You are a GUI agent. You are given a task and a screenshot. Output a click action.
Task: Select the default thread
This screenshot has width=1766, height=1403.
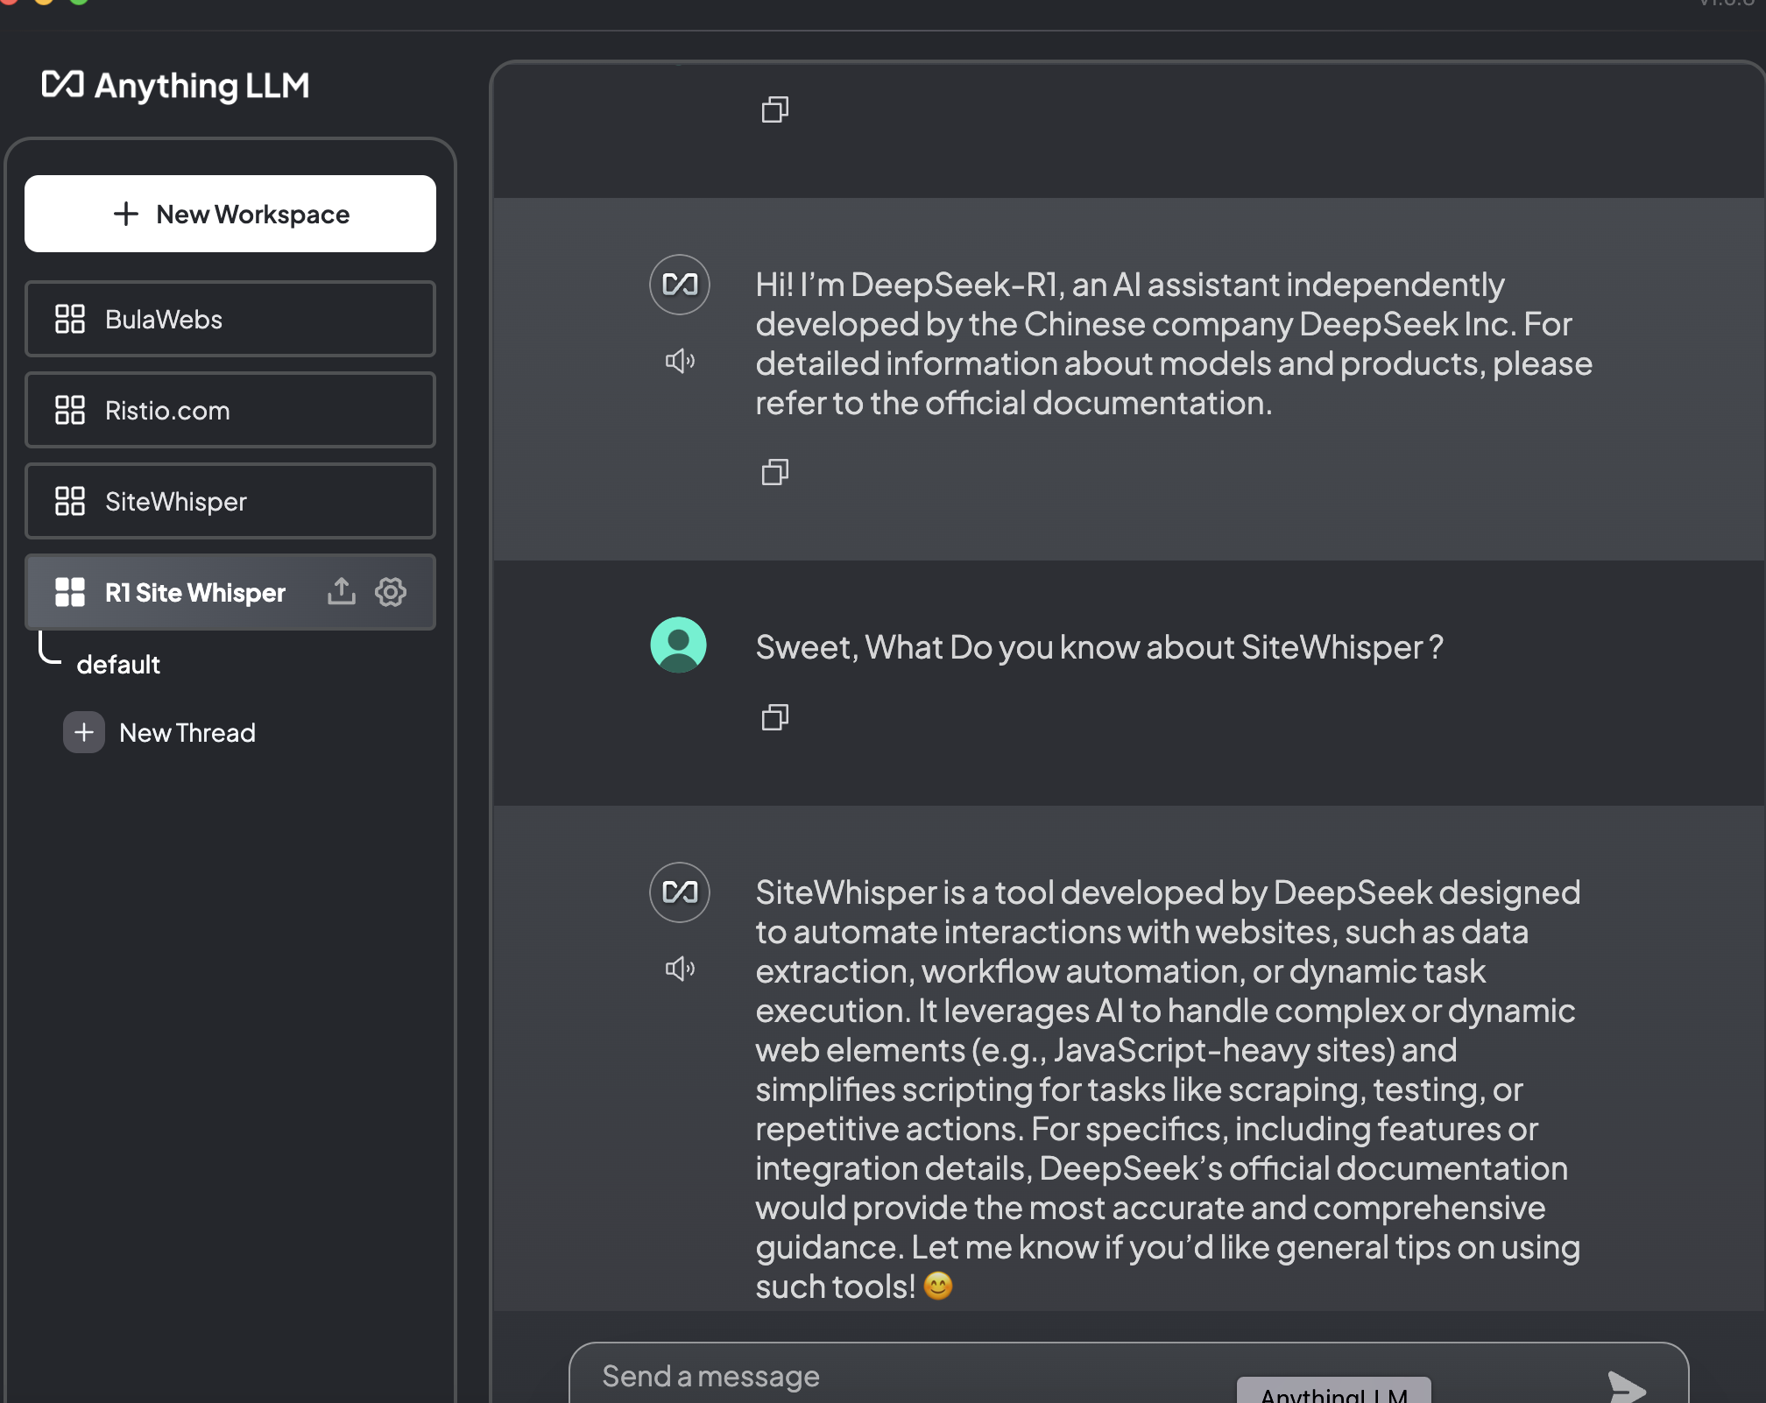(118, 665)
